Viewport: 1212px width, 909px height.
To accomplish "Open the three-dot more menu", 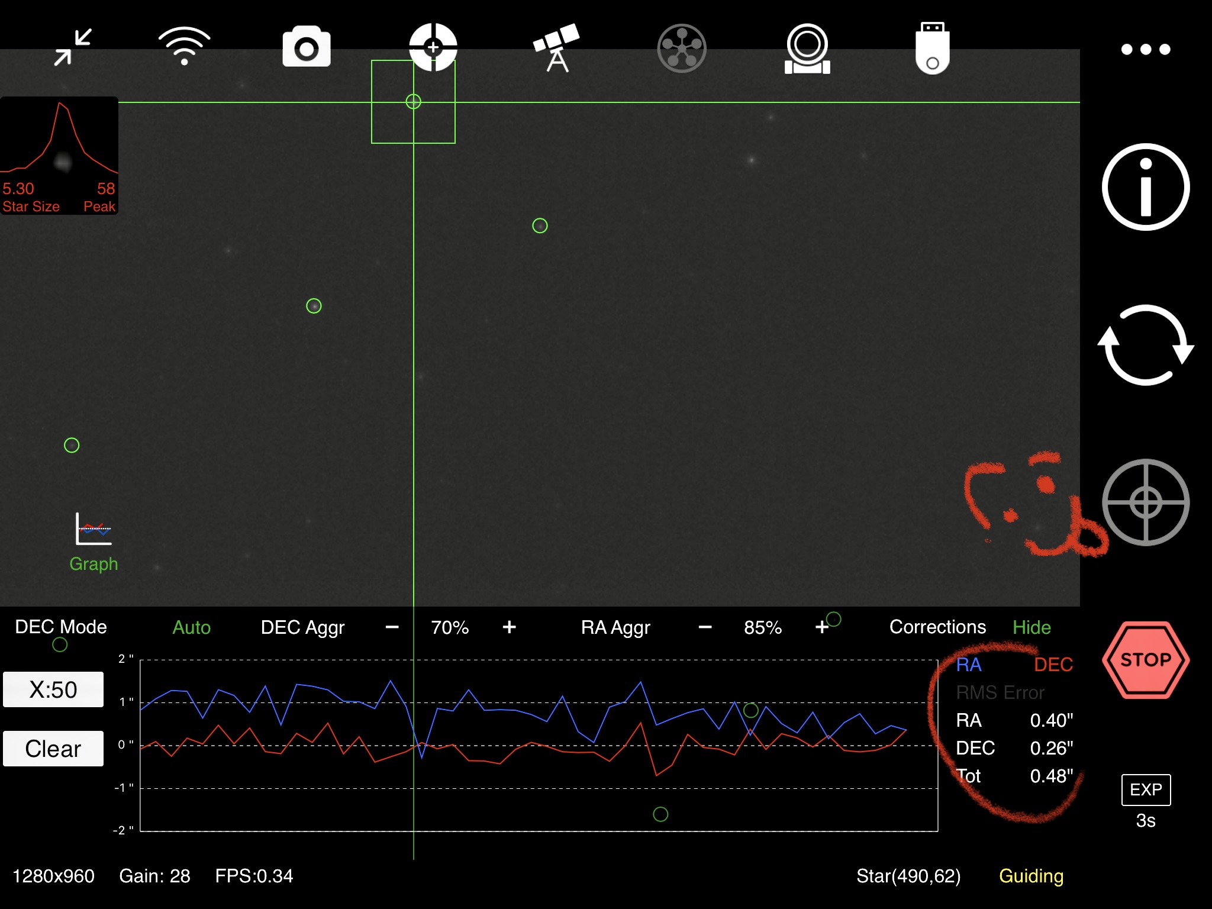I will point(1146,49).
